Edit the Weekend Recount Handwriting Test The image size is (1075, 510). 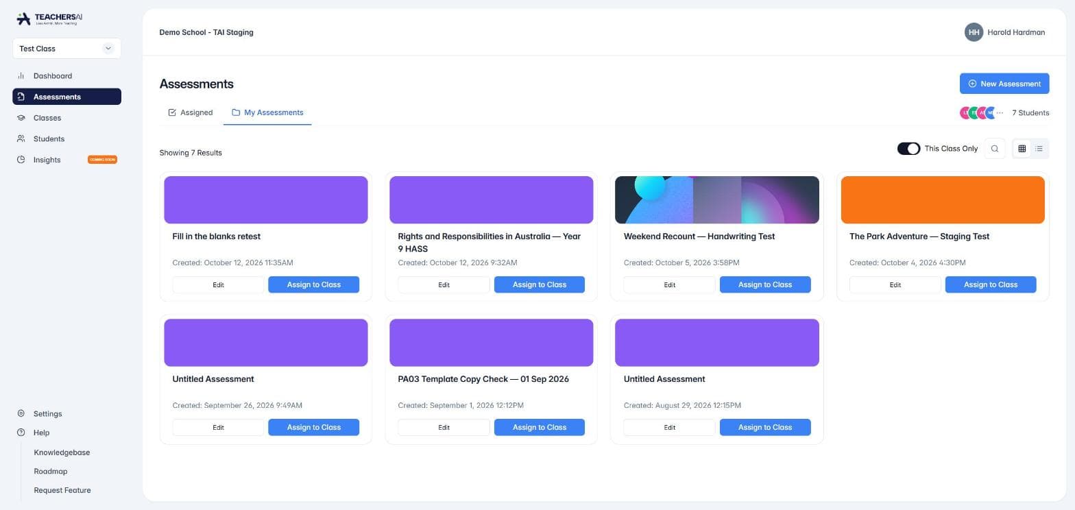point(669,284)
